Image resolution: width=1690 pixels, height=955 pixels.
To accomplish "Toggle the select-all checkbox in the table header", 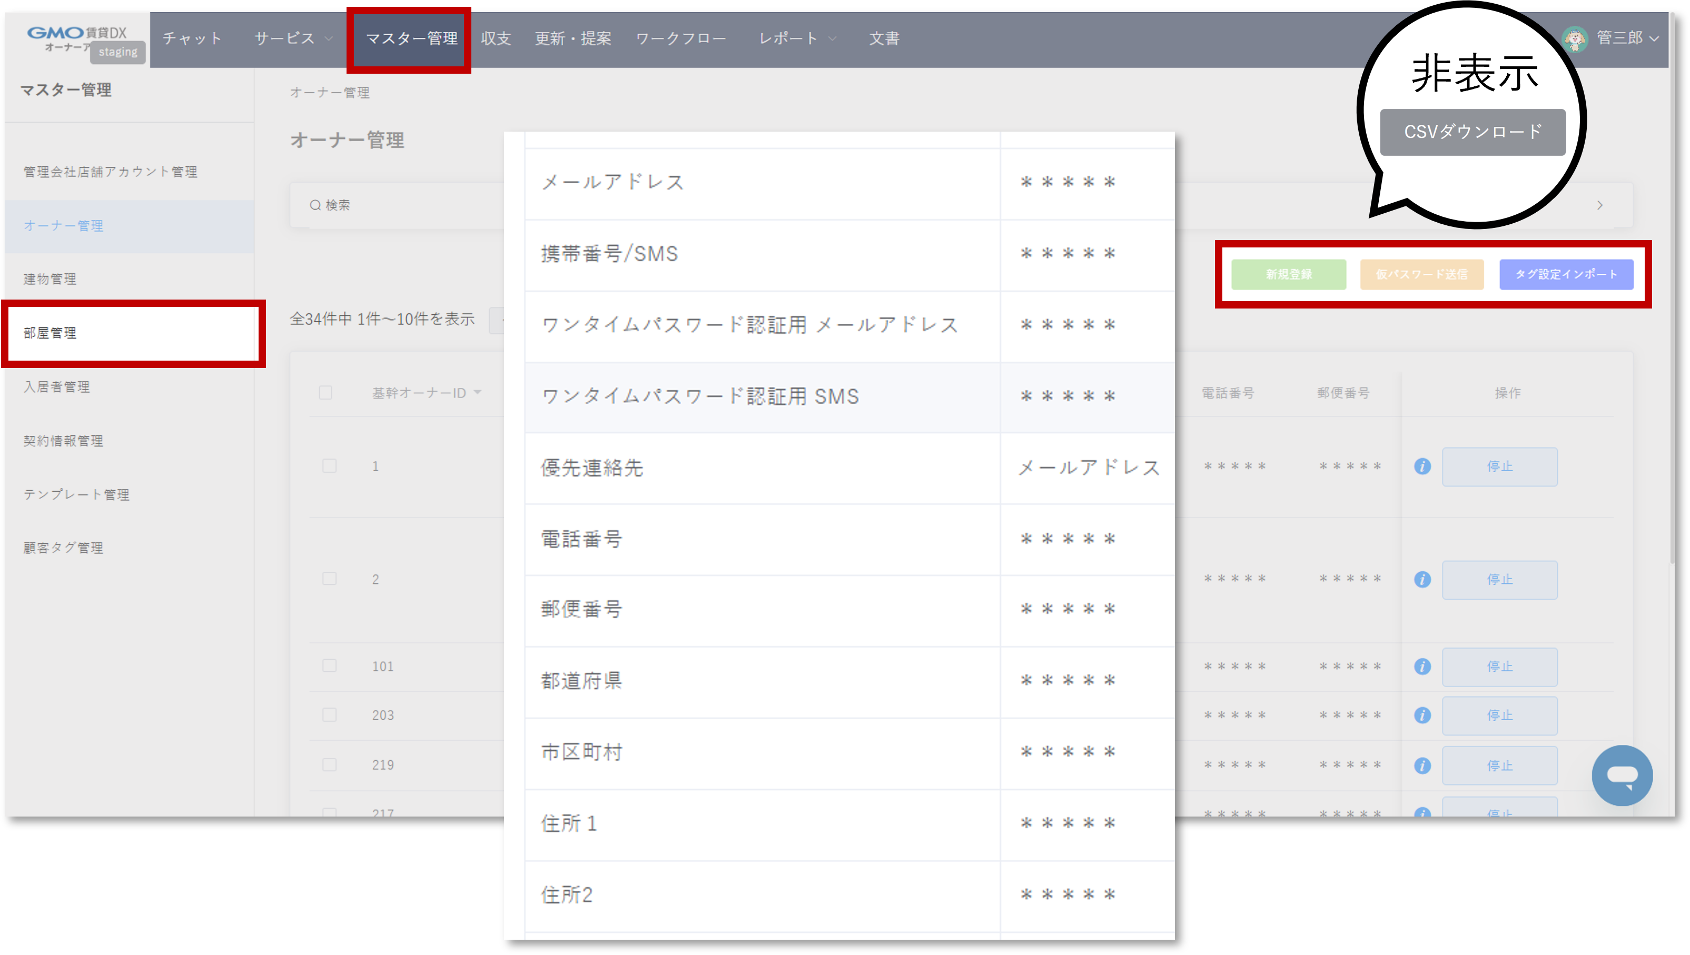I will tap(326, 392).
